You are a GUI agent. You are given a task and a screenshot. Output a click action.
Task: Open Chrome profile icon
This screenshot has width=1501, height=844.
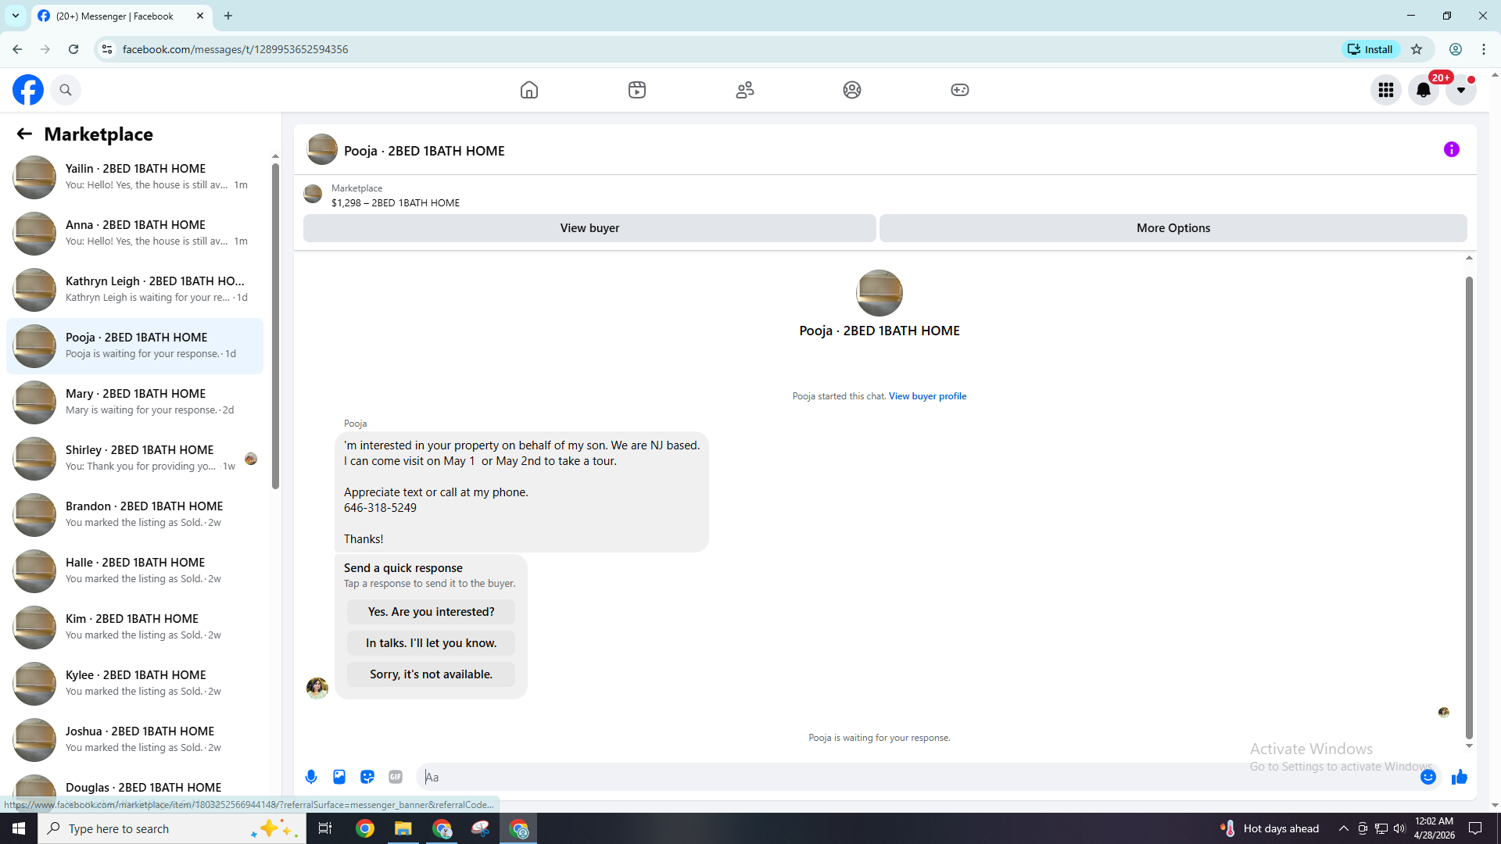(x=1456, y=49)
